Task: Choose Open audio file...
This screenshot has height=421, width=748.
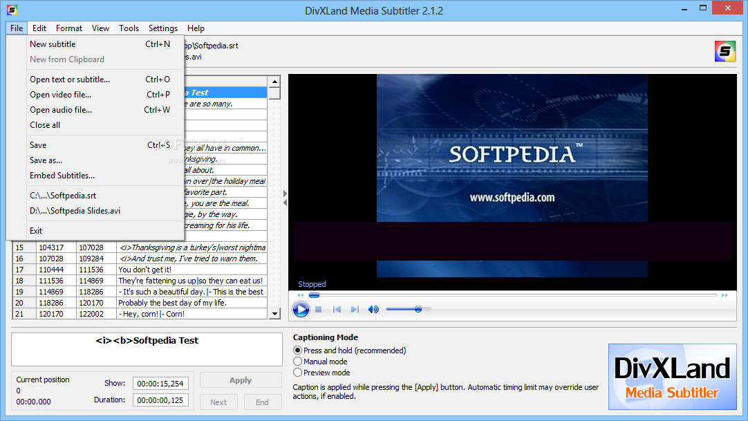Action: (x=95, y=110)
